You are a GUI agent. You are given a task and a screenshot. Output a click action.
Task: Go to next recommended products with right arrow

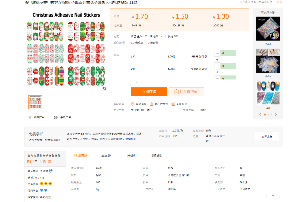[x=276, y=114]
